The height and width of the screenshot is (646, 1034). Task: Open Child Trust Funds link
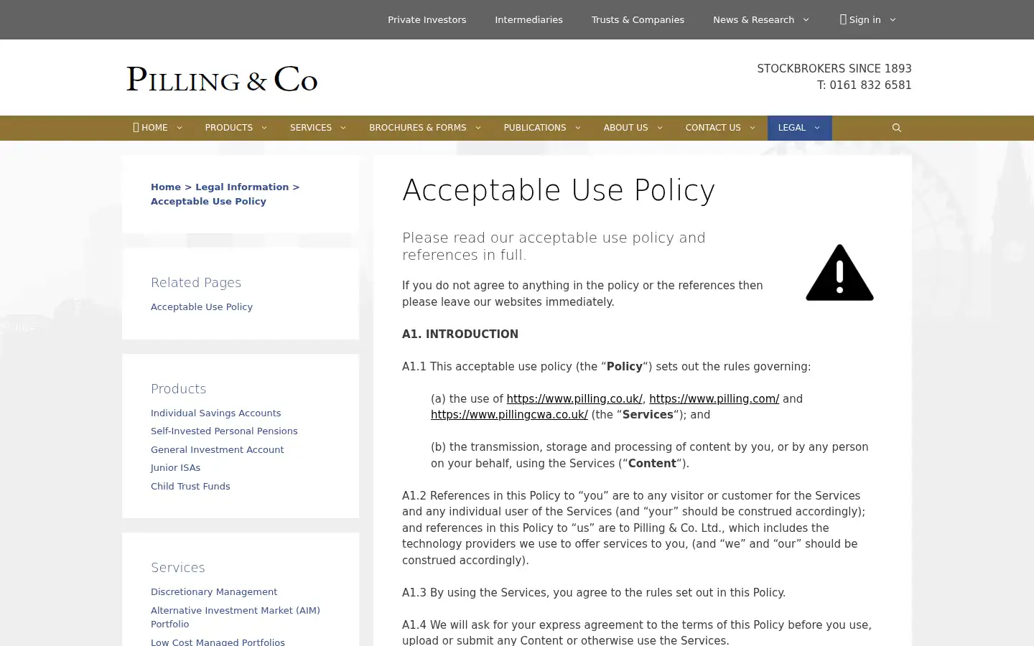[190, 486]
